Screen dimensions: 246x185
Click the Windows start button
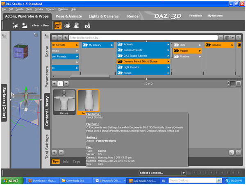click(x=12, y=180)
